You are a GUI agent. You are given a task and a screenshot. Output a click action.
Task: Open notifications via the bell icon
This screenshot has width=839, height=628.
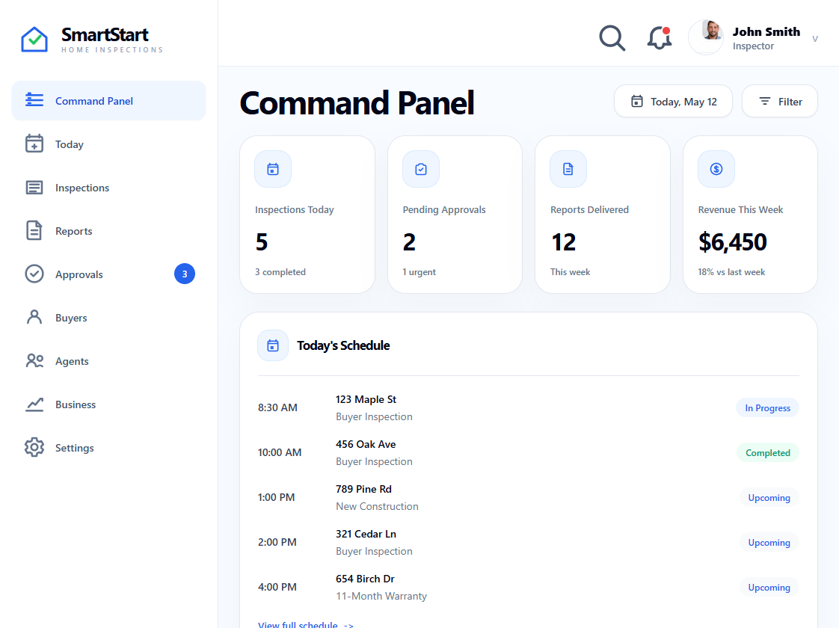(660, 38)
